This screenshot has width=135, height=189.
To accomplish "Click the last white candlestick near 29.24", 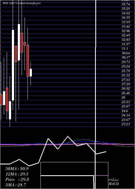I will pos(31,73).
